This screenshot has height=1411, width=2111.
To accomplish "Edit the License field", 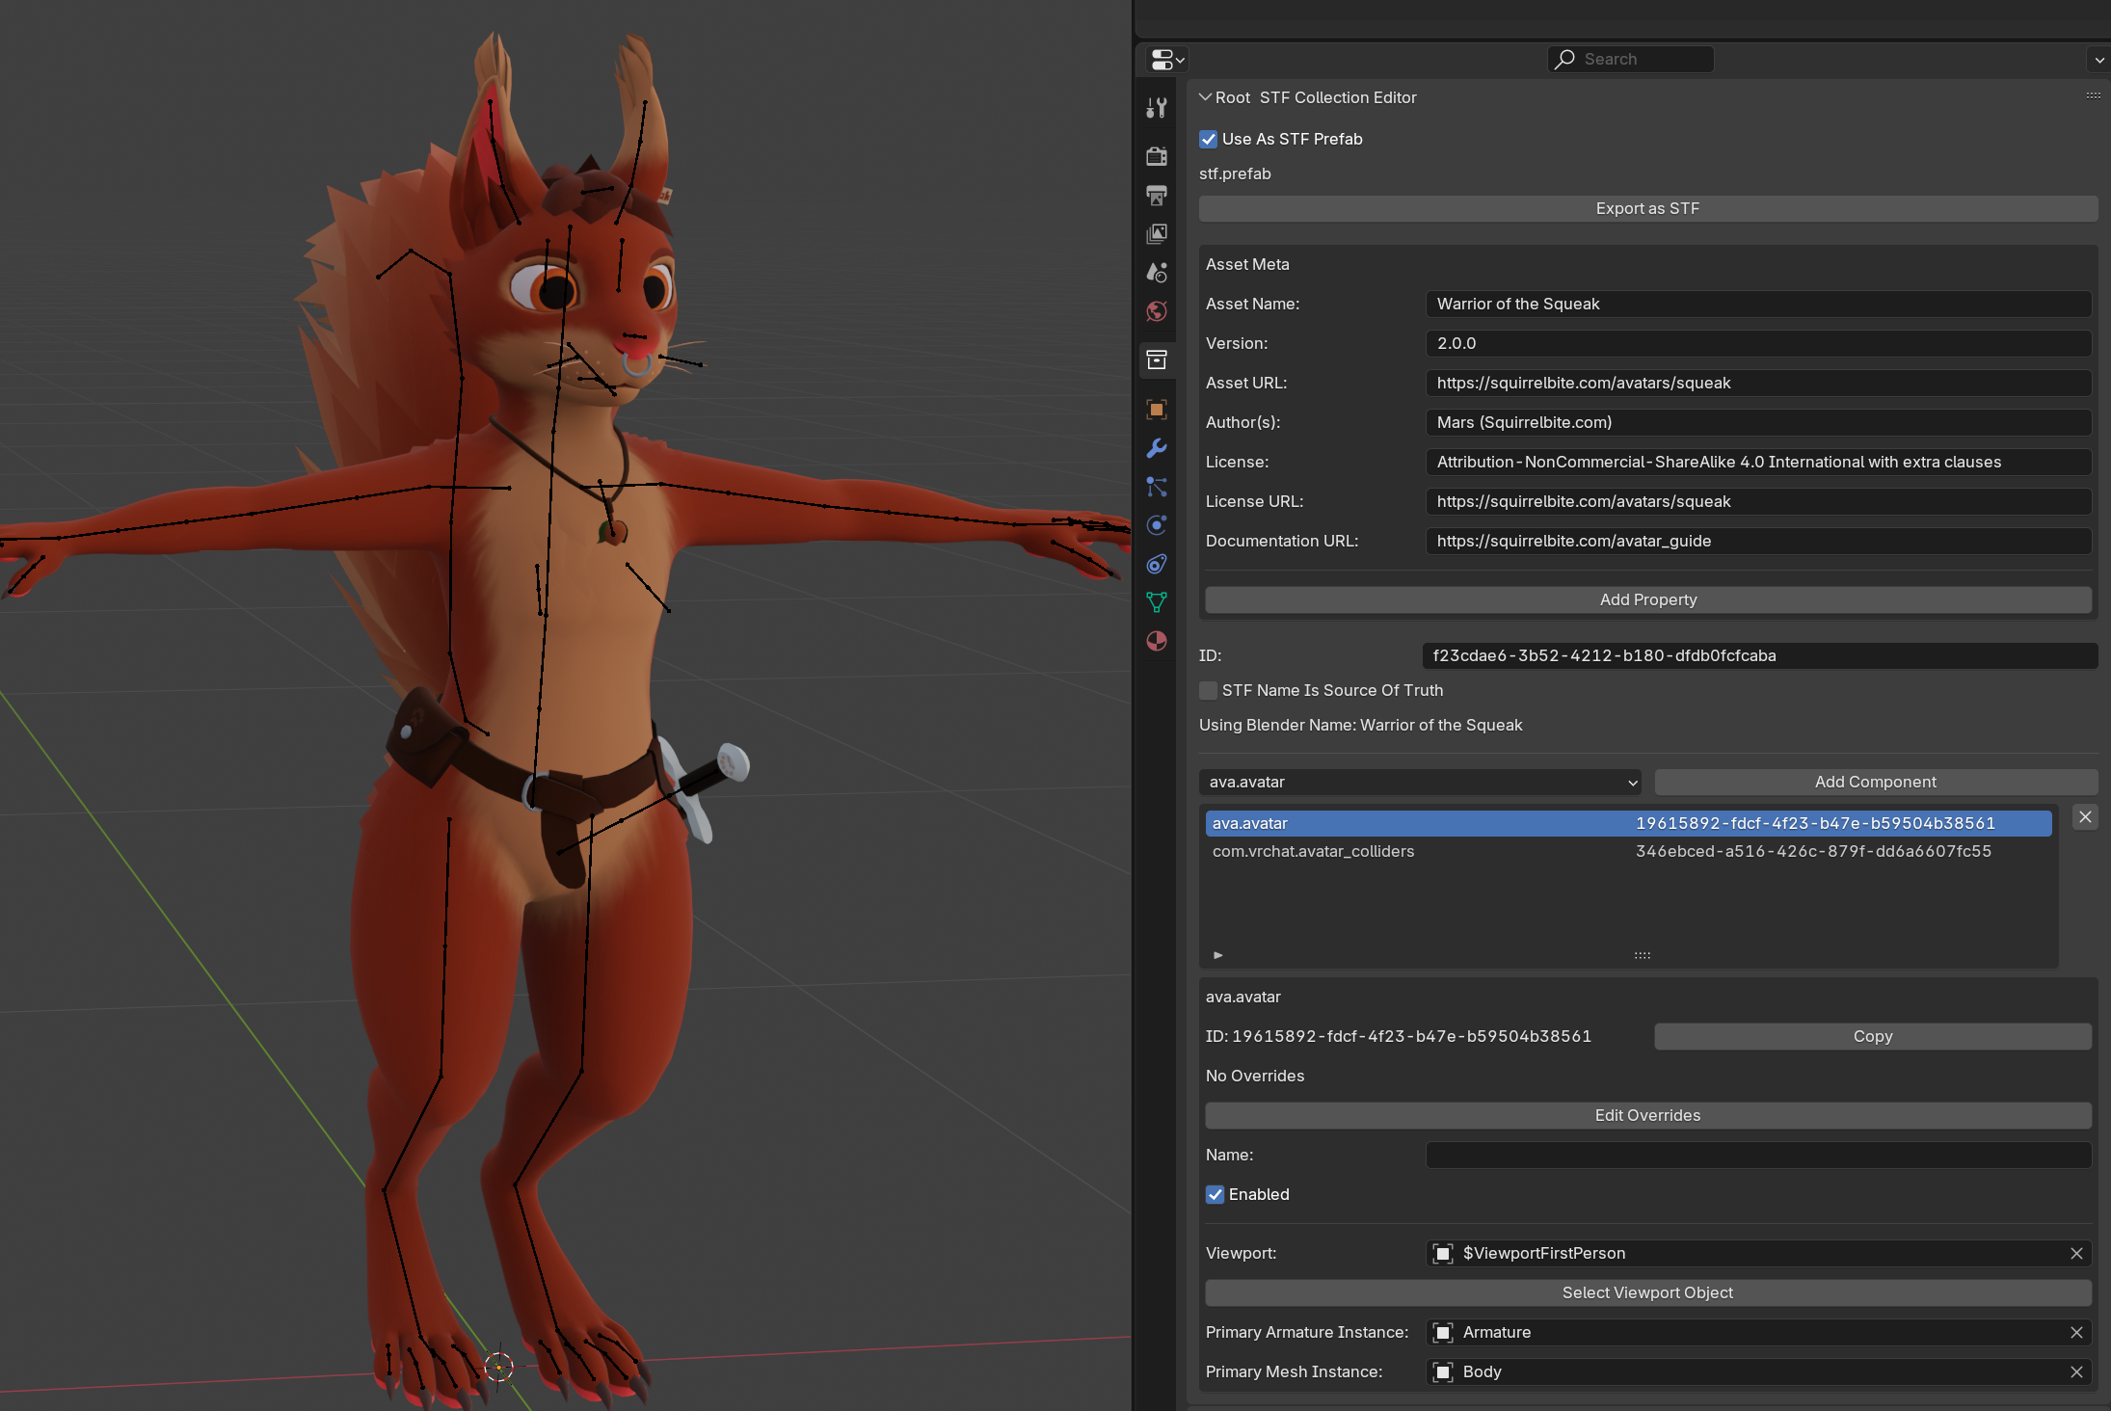I will pyautogui.click(x=1758, y=462).
